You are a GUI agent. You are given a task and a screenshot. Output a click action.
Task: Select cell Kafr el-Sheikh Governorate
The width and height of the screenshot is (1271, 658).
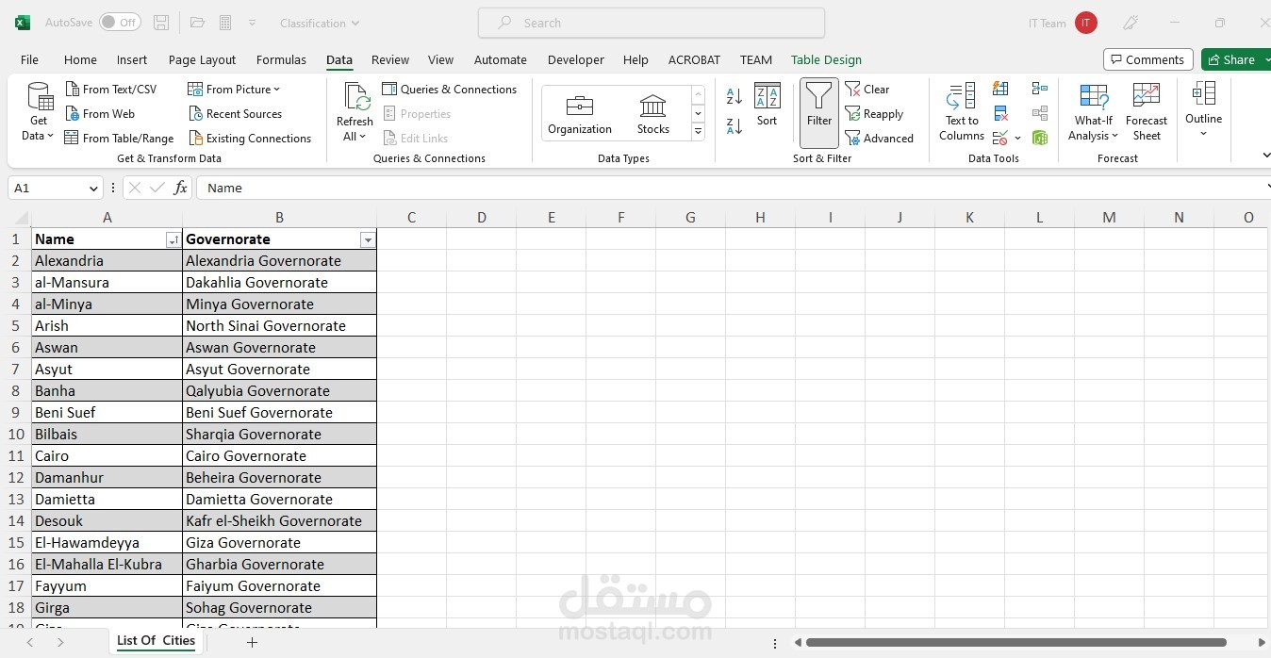point(279,520)
